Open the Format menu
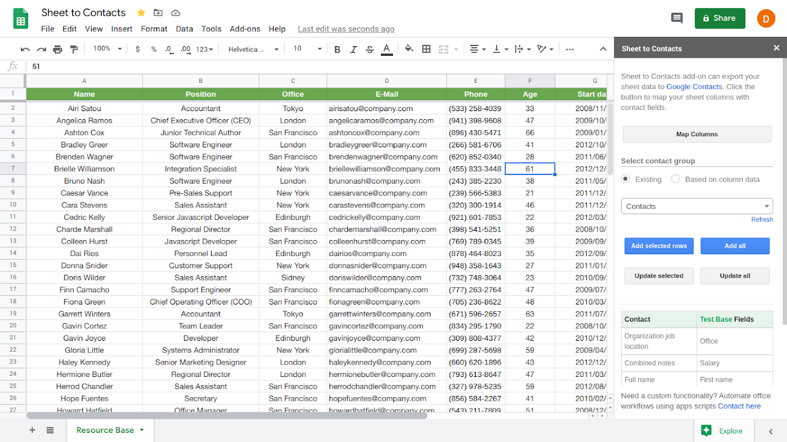Screen dimensions: 787x442 [x=154, y=29]
